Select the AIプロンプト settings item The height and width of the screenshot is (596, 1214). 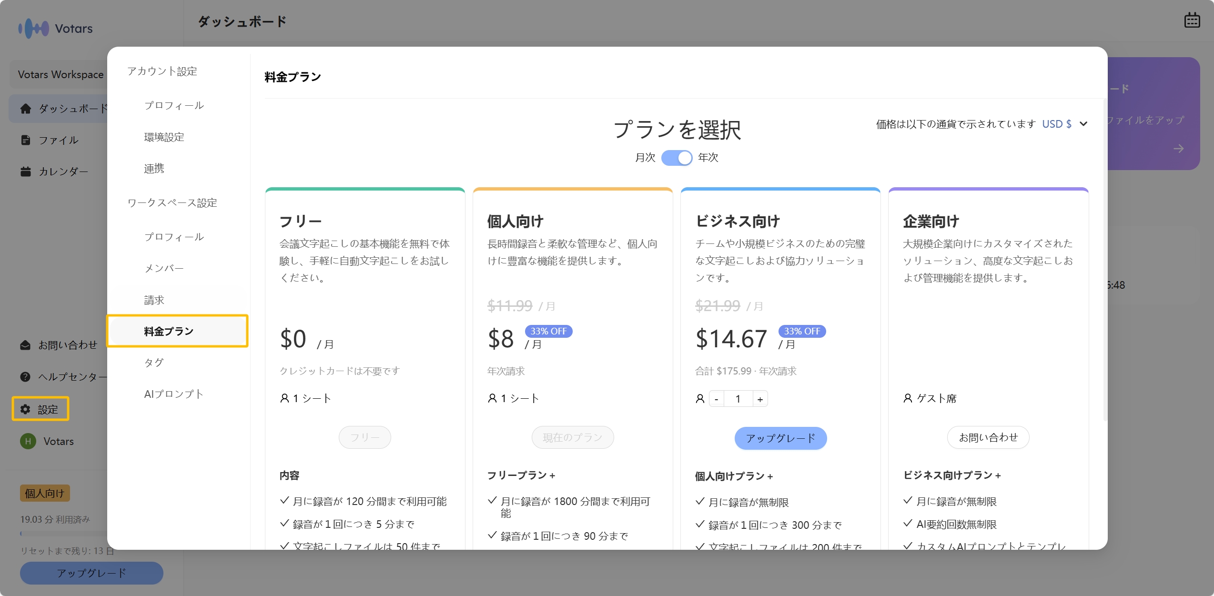[174, 394]
